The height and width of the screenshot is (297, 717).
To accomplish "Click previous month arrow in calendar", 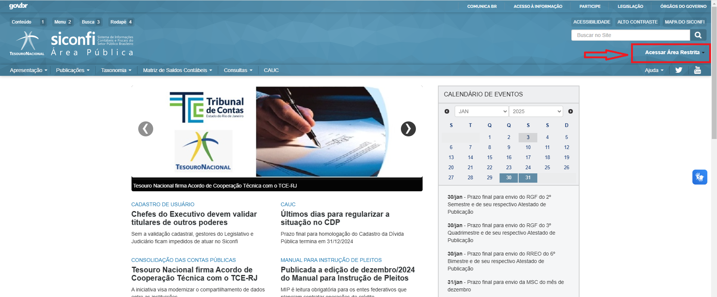I will tap(447, 111).
